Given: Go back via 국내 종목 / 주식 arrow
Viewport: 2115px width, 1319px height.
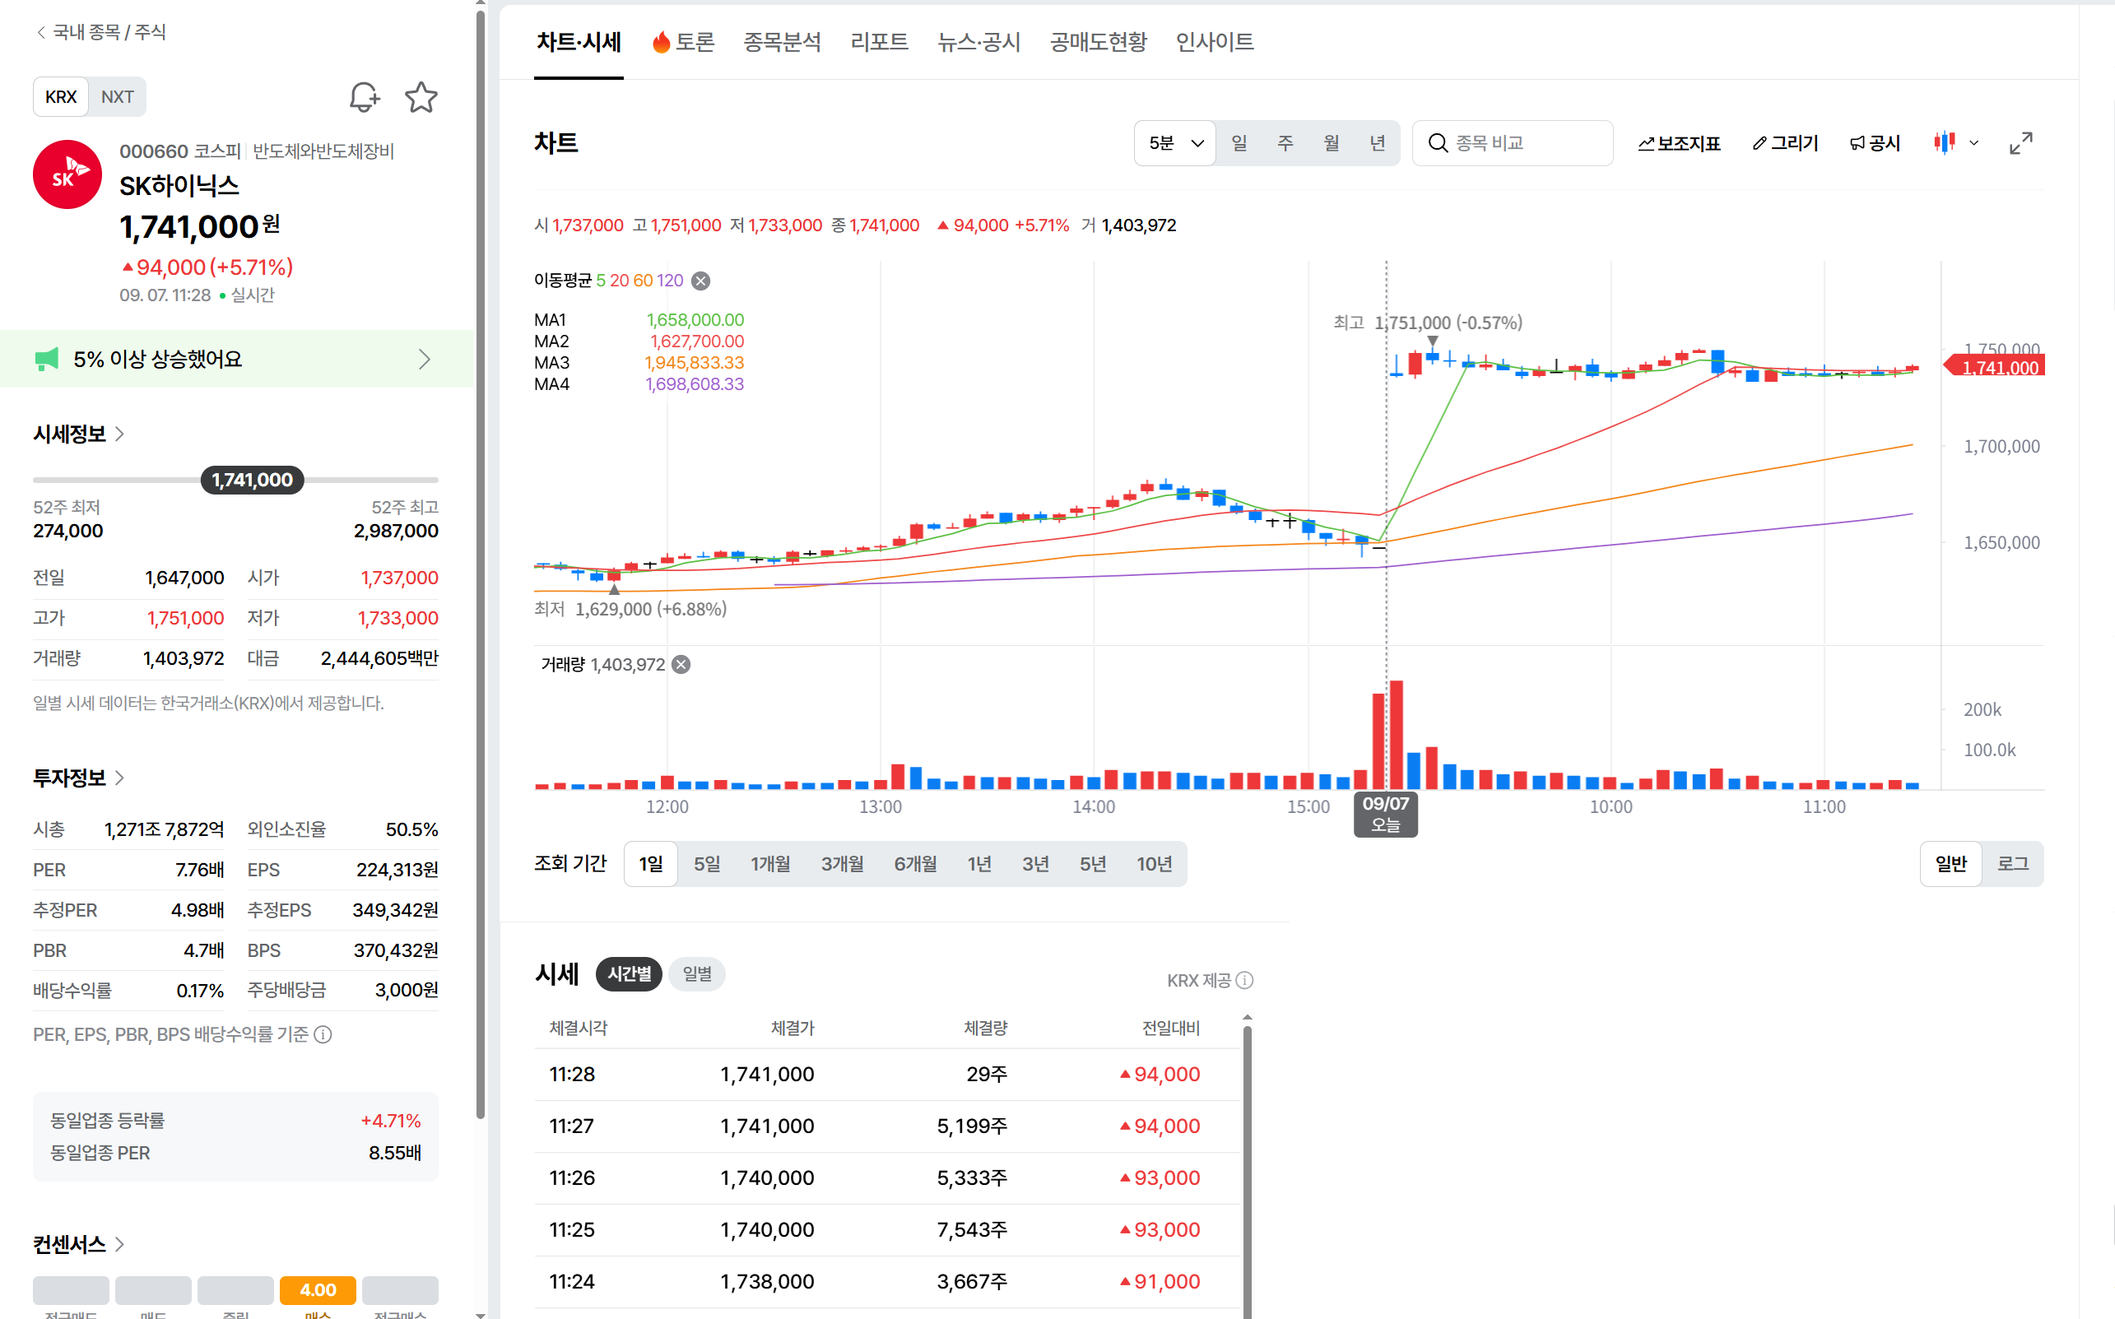Looking at the screenshot, I should click(x=41, y=32).
